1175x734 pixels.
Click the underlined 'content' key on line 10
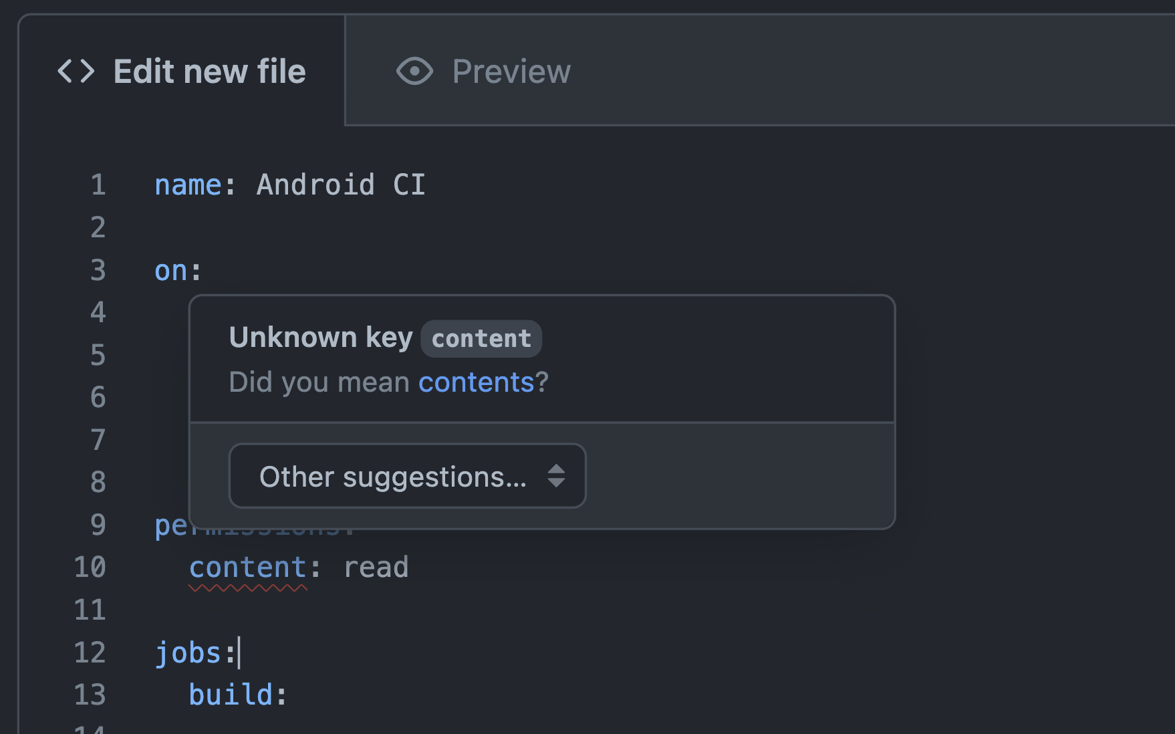(x=248, y=568)
